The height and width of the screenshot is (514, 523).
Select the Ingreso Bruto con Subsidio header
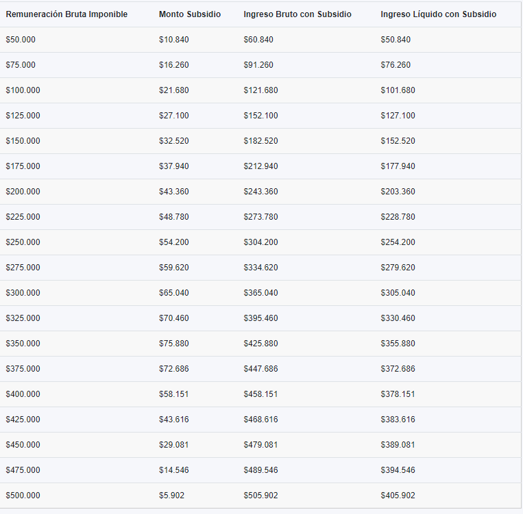(297, 14)
